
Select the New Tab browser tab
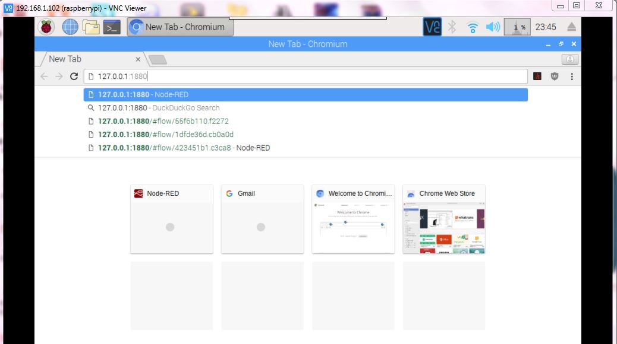coord(93,59)
